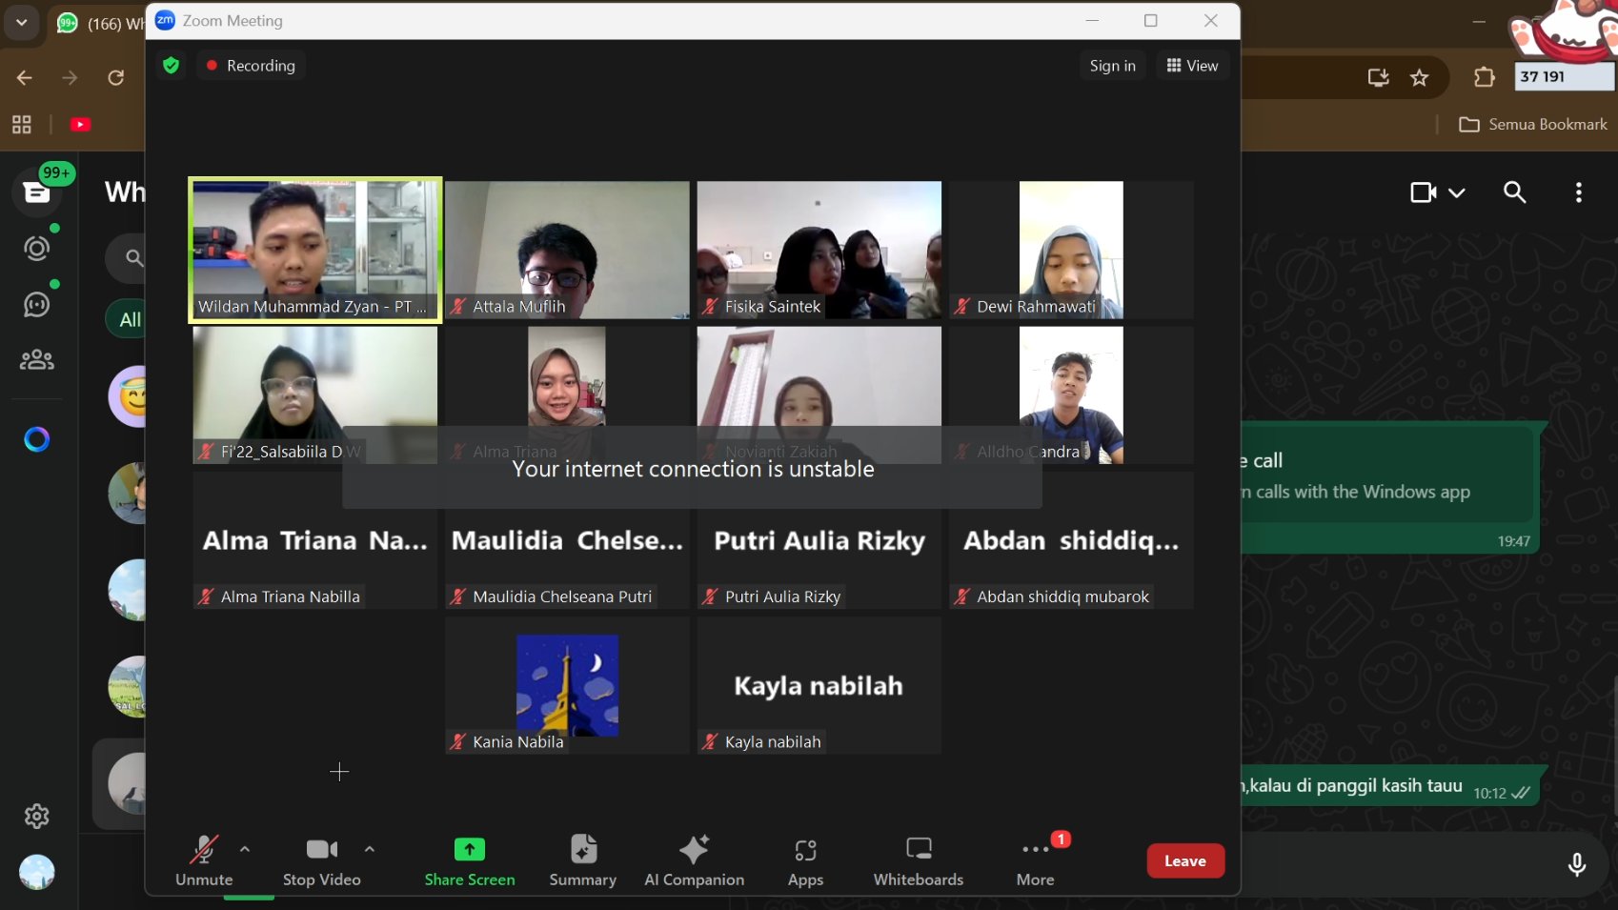1618x910 pixels.
Task: Expand video options arrow beside Stop Video
Action: click(x=370, y=849)
